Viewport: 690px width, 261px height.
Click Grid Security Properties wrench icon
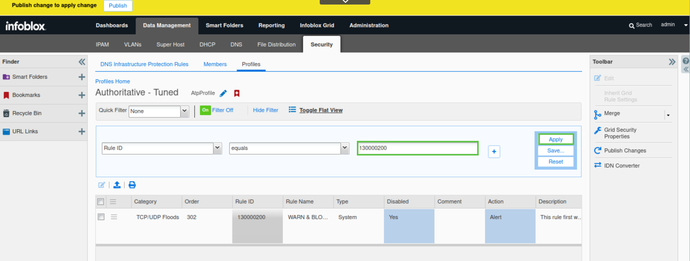pyautogui.click(x=597, y=130)
